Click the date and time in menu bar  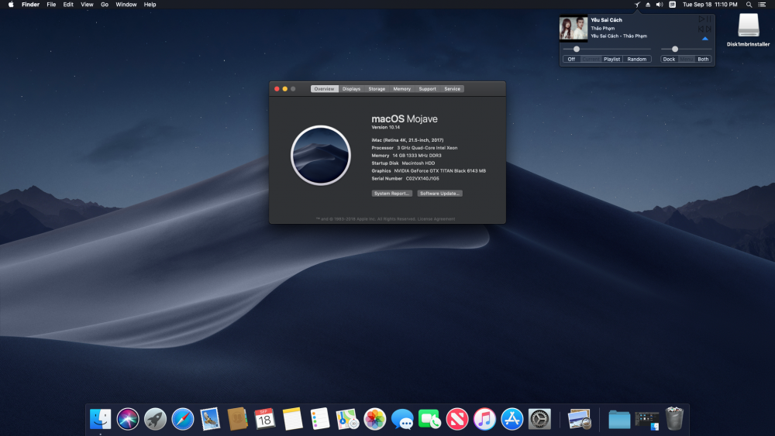tap(710, 5)
